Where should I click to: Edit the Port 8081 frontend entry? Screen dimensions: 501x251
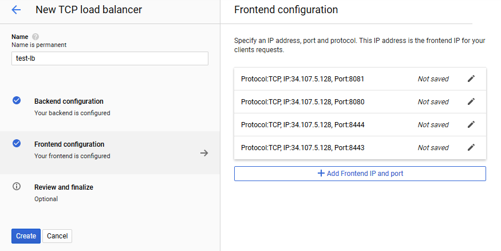point(471,79)
